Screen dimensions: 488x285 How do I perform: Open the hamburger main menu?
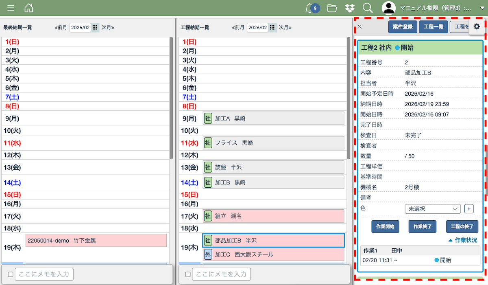tap(11, 8)
